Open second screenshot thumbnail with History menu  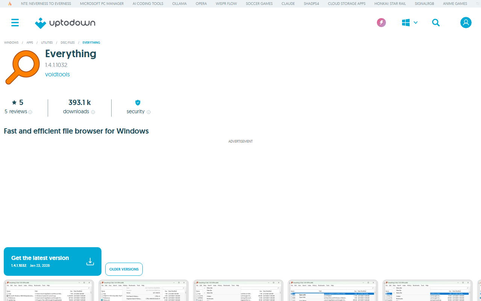coord(144,290)
